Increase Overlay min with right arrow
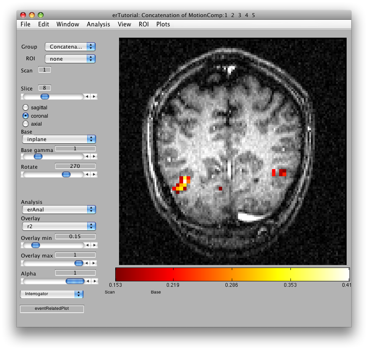 (x=94, y=245)
